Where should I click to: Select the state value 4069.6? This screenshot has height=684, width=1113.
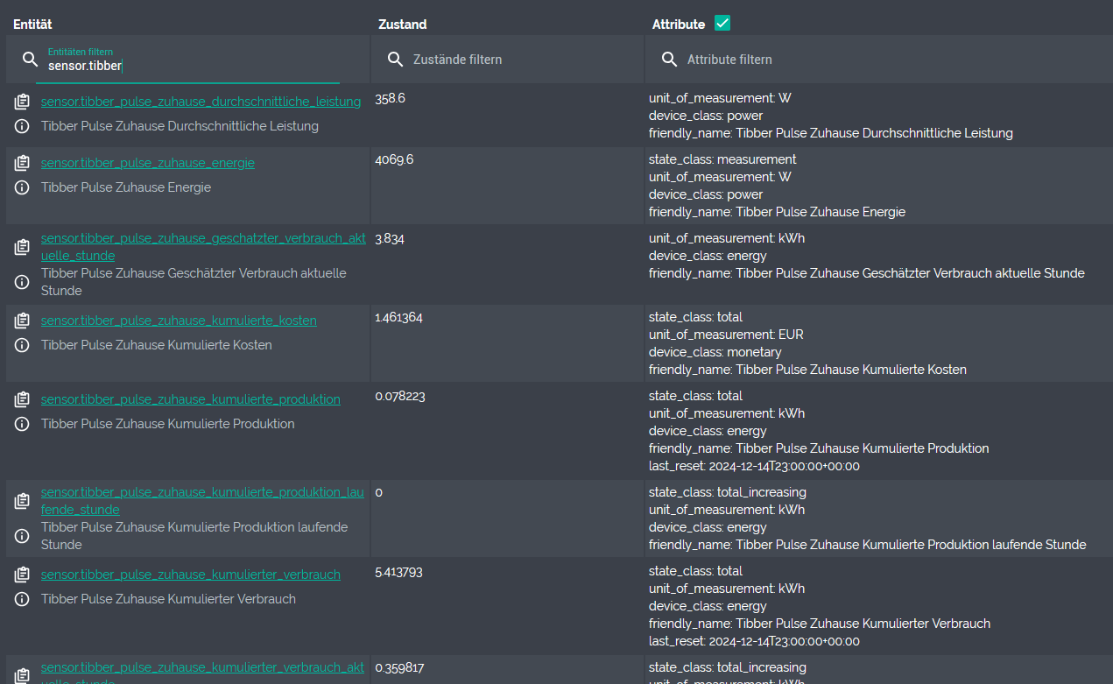[x=394, y=159]
